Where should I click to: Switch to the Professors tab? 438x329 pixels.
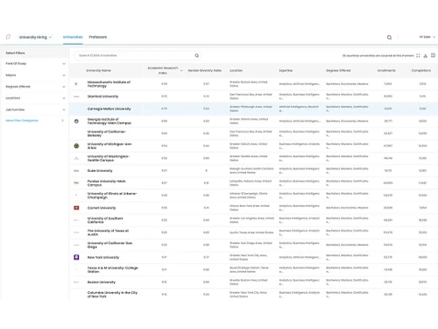(98, 37)
